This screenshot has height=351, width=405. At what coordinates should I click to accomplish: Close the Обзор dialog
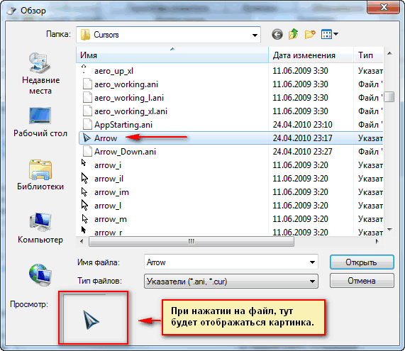tap(383, 6)
